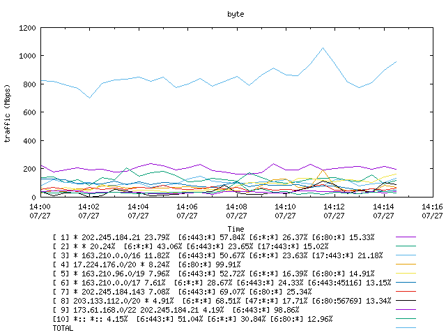The width and height of the screenshot is (446, 335).
Task: Select legend row [ 2] * * 20.24%
Action: (190, 246)
